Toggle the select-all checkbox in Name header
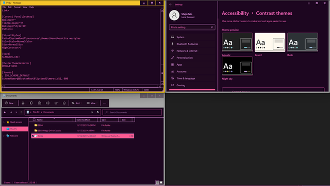 [x=34, y=120]
